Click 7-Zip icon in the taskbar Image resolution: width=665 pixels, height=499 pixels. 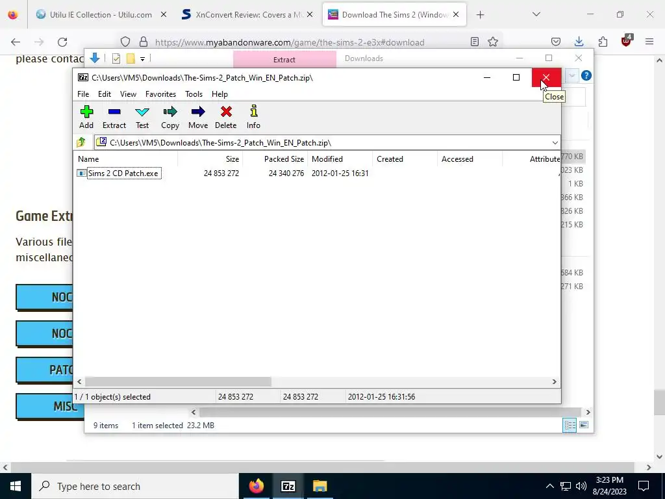pos(288,486)
